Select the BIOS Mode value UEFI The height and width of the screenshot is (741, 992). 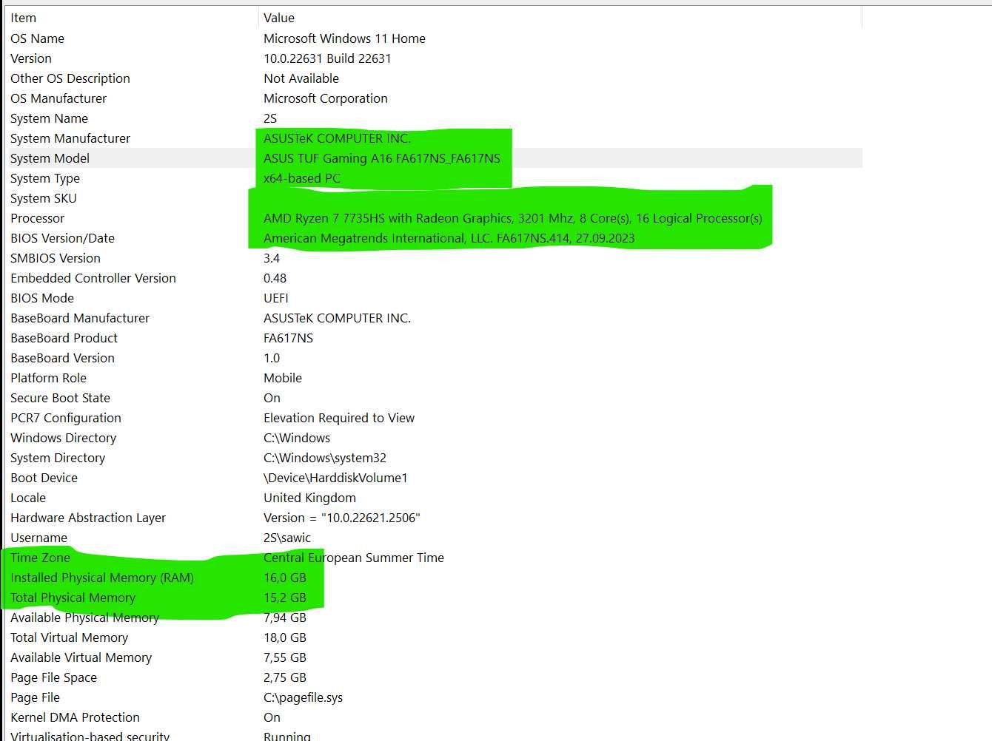coord(276,298)
